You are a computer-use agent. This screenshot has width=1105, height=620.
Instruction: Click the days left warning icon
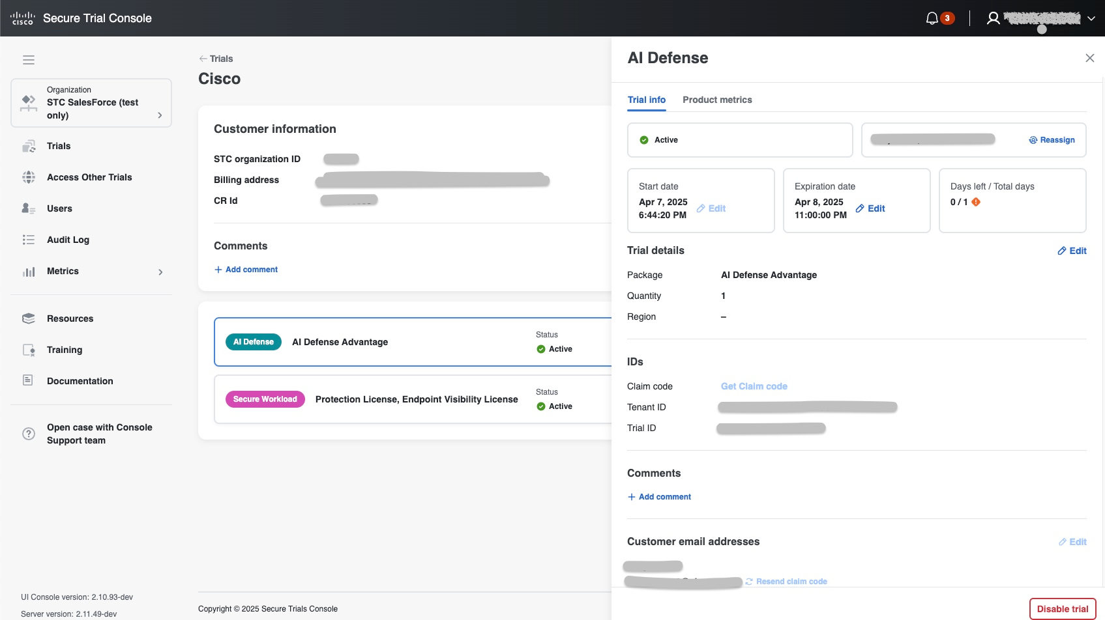(x=976, y=202)
